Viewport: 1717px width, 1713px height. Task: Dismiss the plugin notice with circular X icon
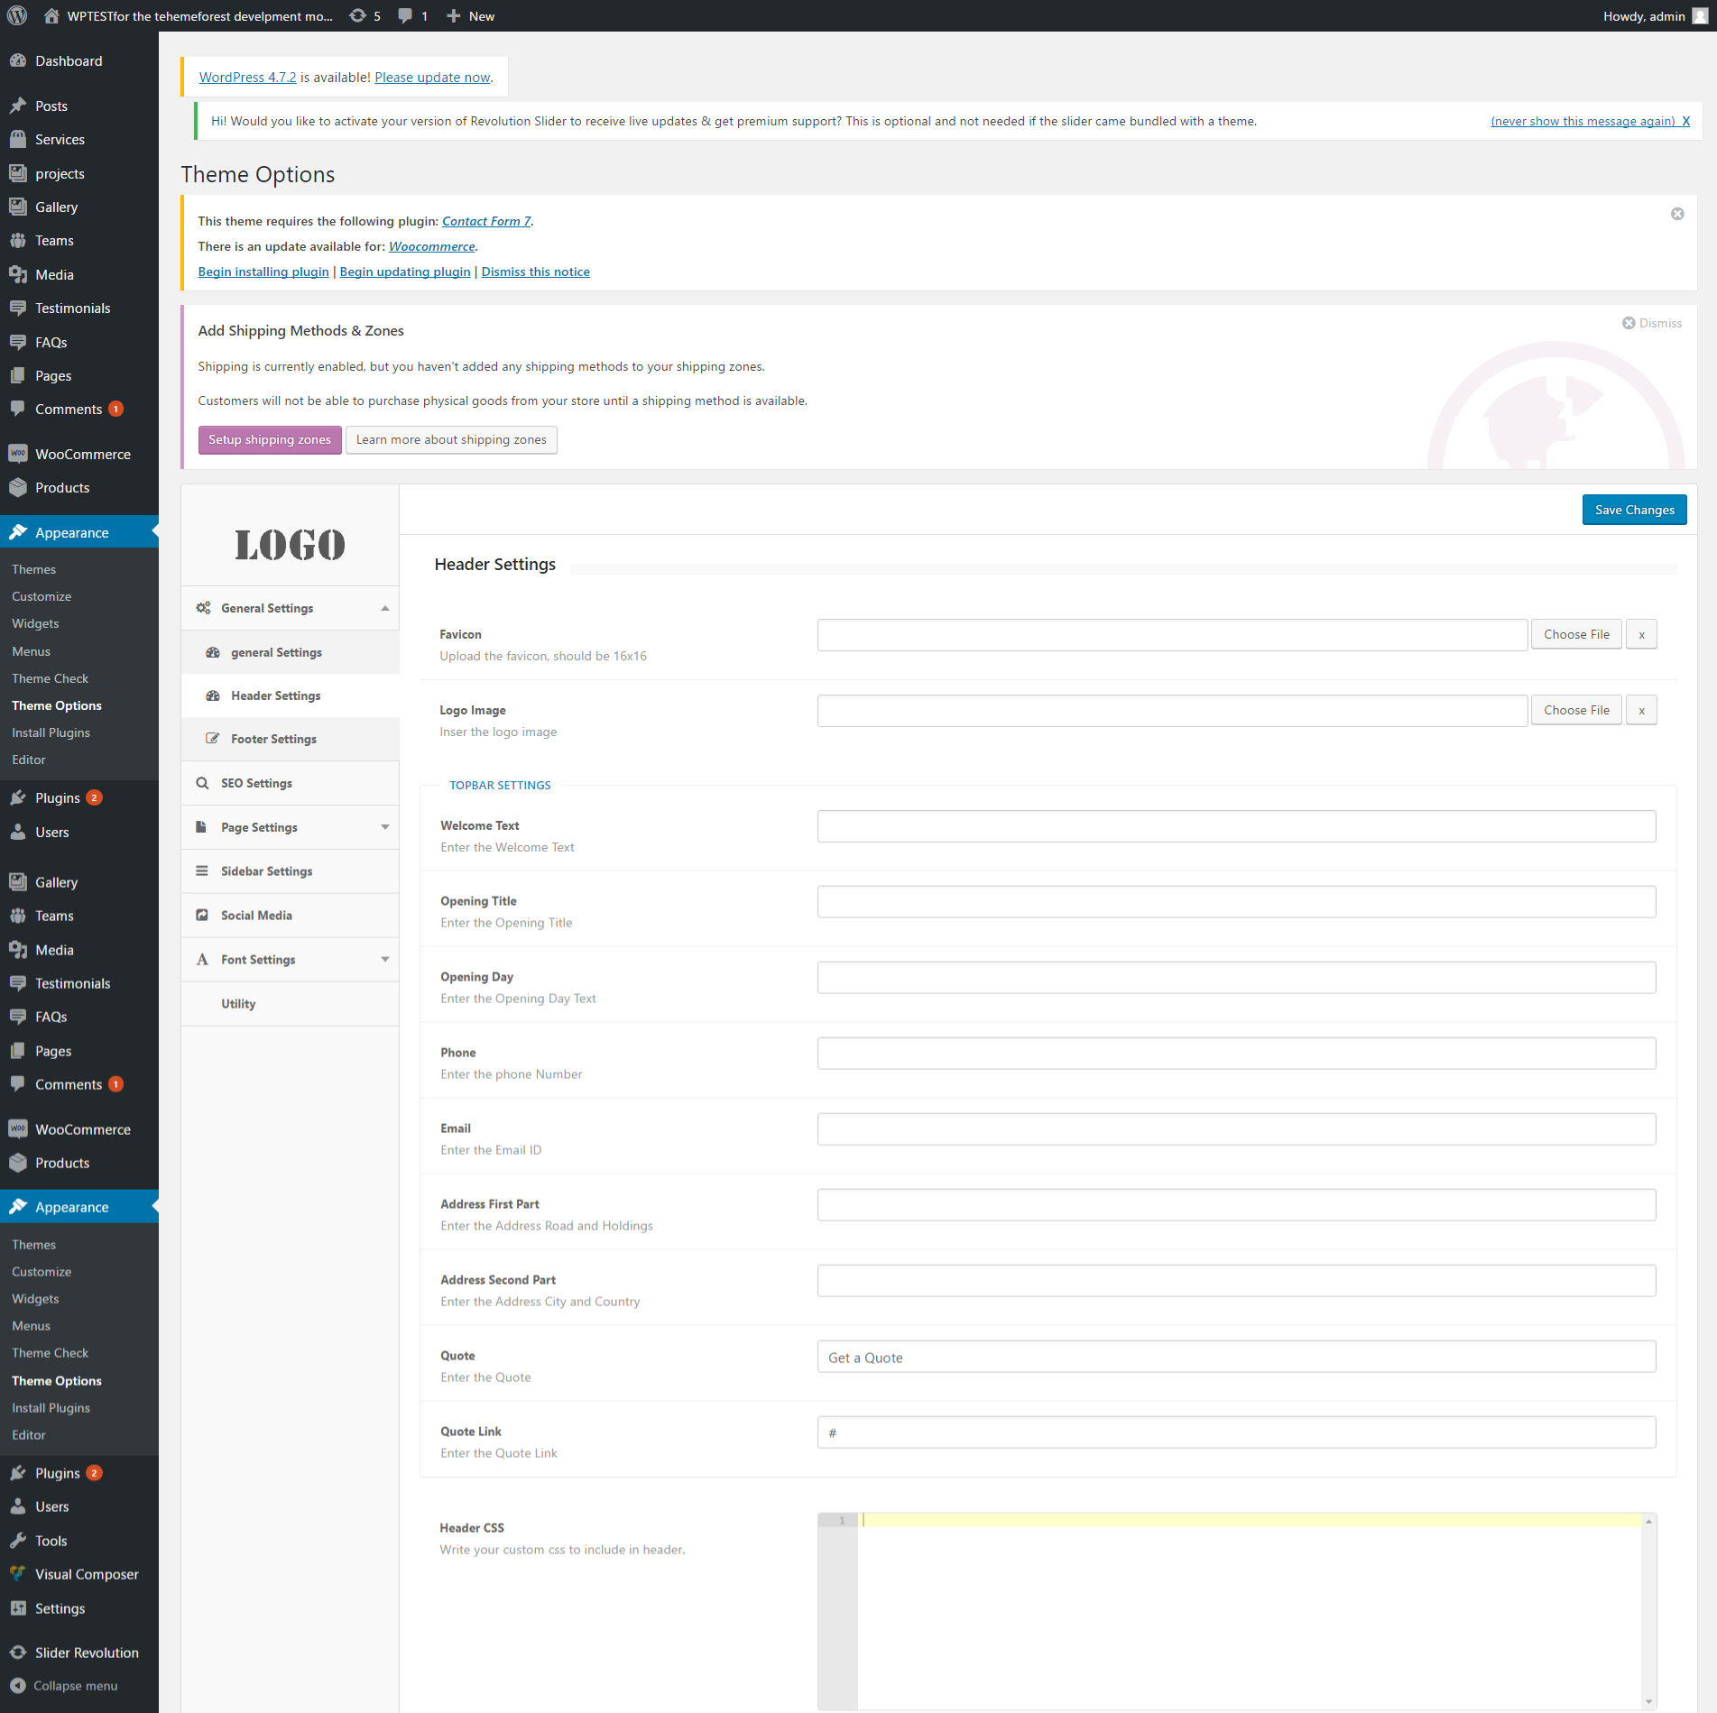(x=1676, y=214)
